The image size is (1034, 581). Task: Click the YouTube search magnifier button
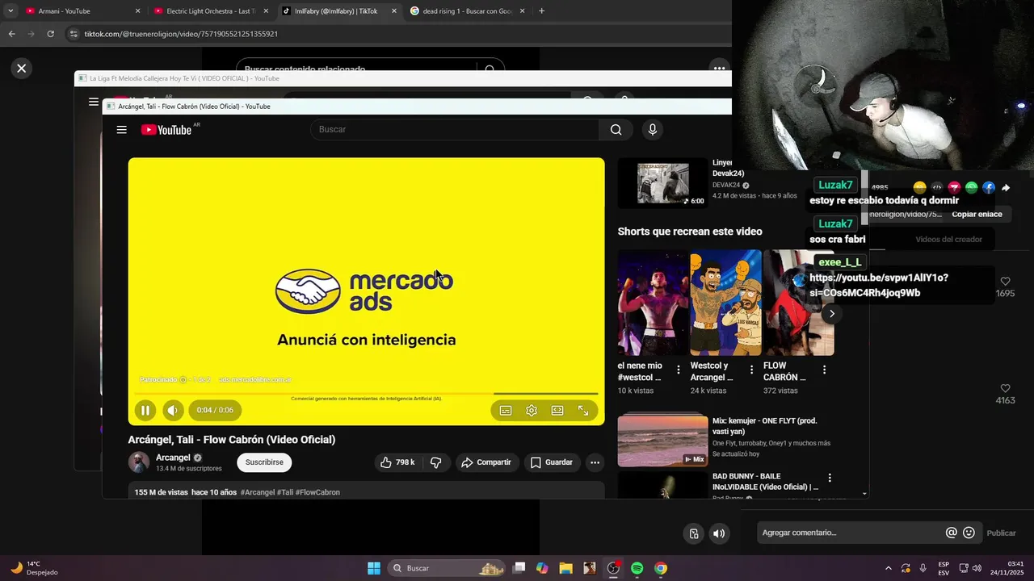click(616, 130)
